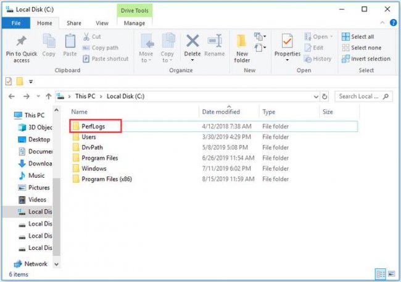Open Customize Quick Access Toolbar dropdown
The height and width of the screenshot is (282, 401).
(31, 81)
